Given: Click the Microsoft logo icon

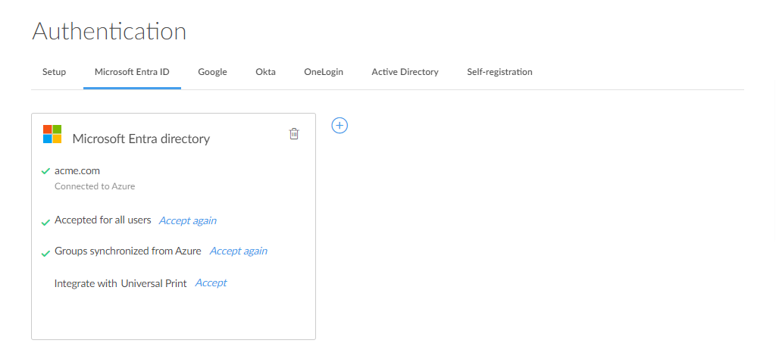Looking at the screenshot, I should point(52,134).
